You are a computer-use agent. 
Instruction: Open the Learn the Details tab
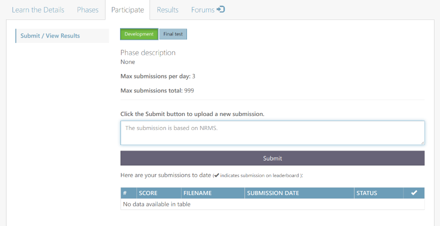[38, 9]
